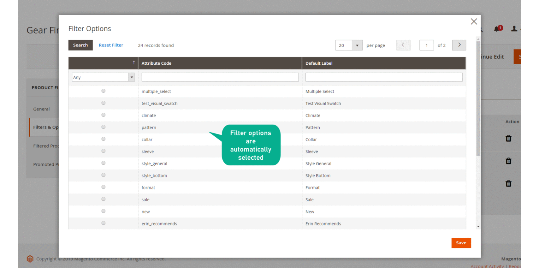Select the pattern radio button
This screenshot has width=539, height=268.
tap(103, 127)
